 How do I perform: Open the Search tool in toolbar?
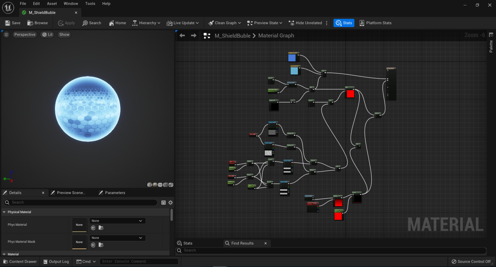[x=92, y=23]
